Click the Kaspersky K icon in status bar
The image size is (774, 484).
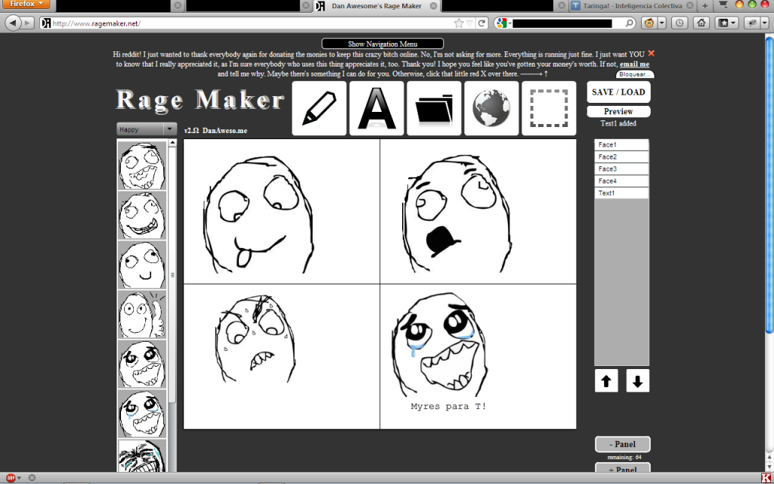(766, 478)
